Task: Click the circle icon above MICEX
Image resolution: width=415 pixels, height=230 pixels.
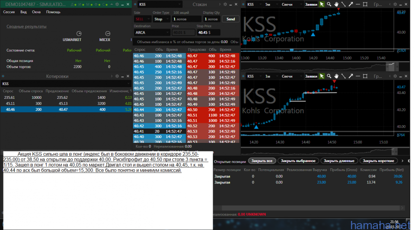Action: (108, 34)
